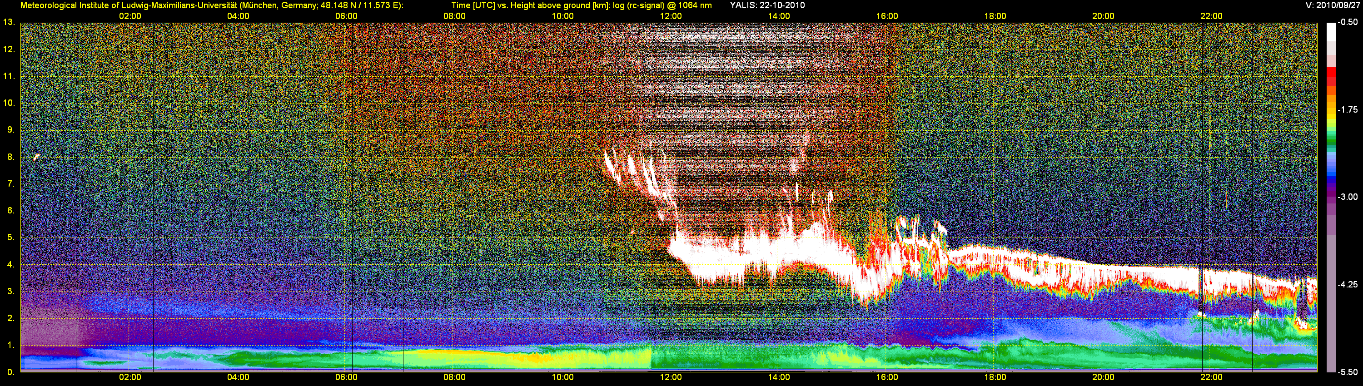
Task: Click the 02:00 label on the top time axis
Action: click(129, 16)
